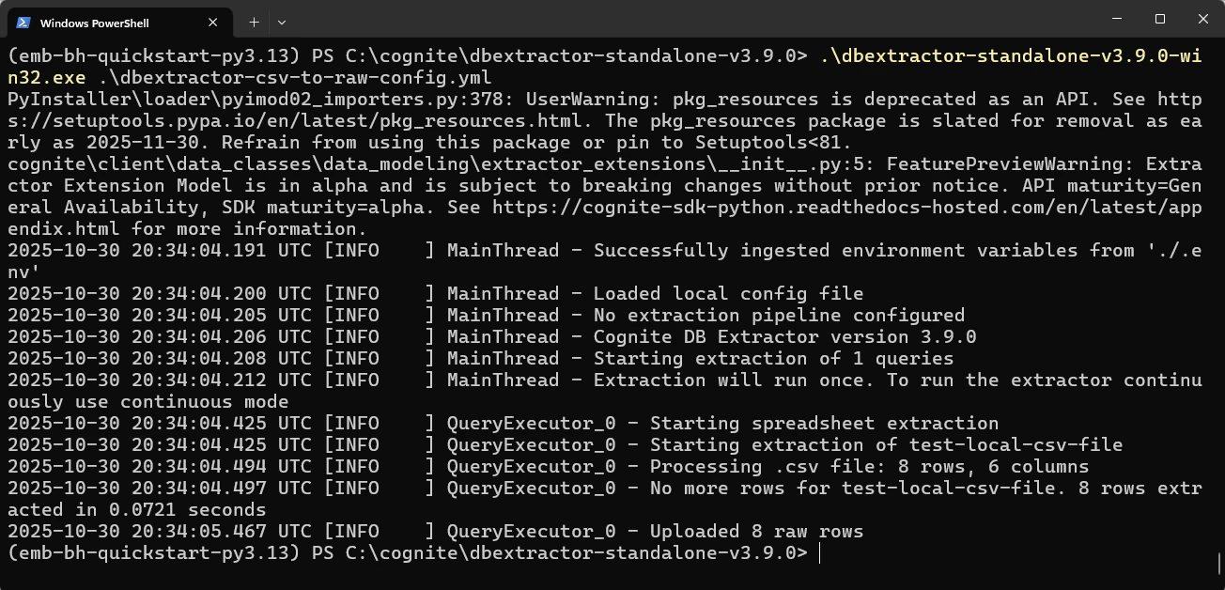The image size is (1225, 590).
Task: Expand the new tab profile dropdown chevron
Action: tap(282, 22)
